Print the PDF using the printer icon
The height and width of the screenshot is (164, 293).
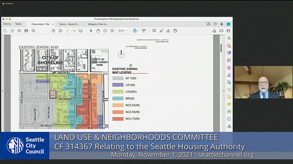[x=26, y=31]
